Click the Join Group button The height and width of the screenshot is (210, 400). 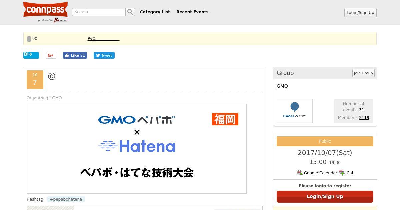coord(363,73)
